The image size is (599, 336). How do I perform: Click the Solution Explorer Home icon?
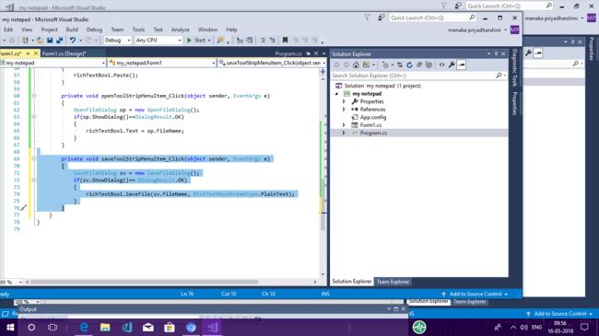coord(356,65)
